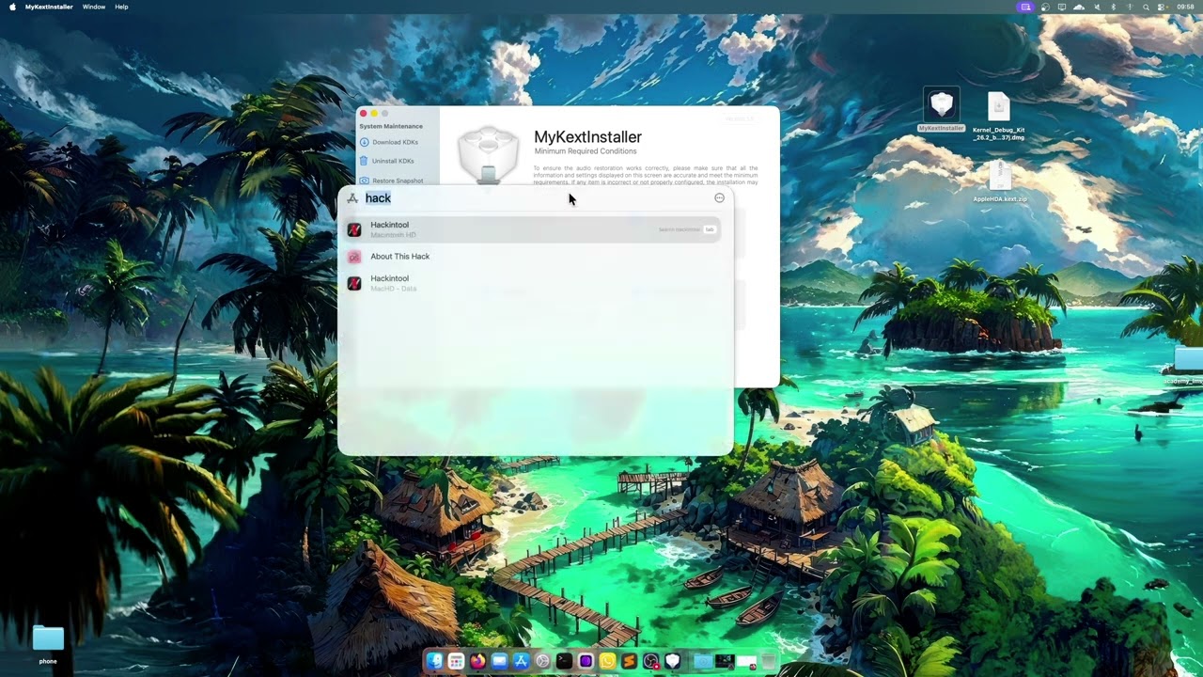Open App Store from the Dock
The height and width of the screenshot is (677, 1203).
(521, 661)
